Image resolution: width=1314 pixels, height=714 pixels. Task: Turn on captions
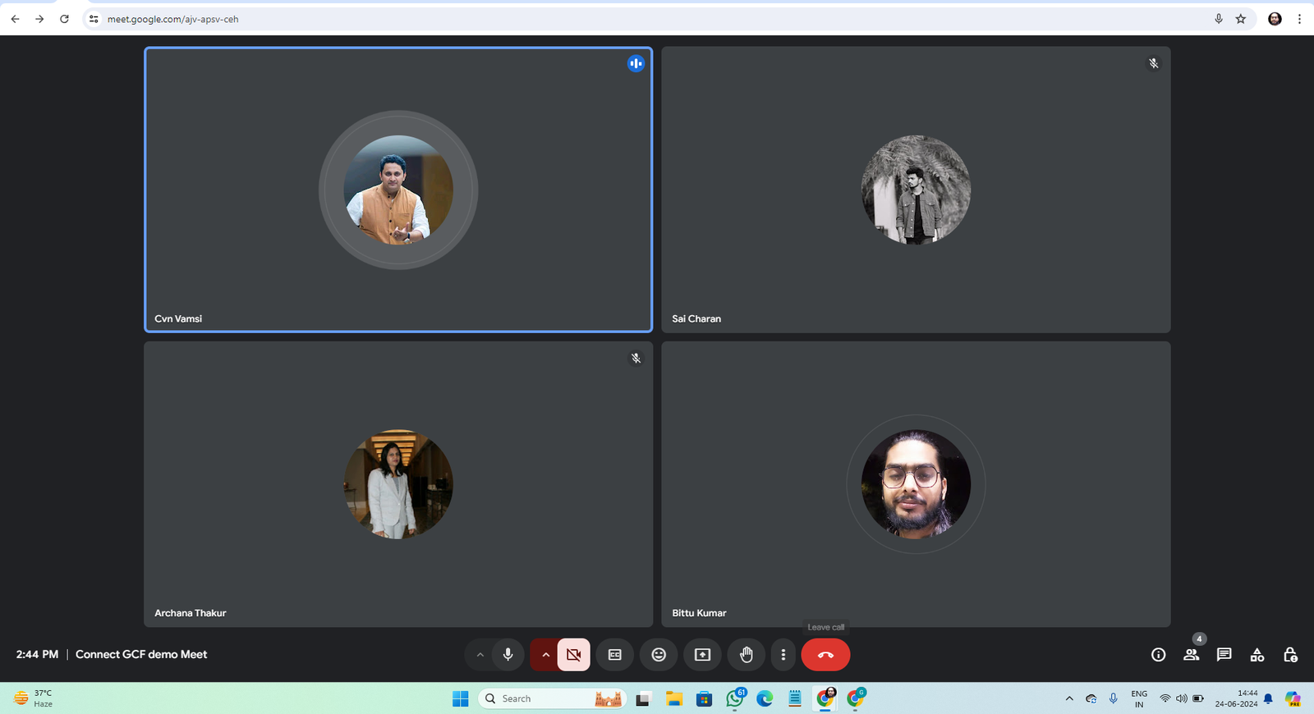coord(614,655)
